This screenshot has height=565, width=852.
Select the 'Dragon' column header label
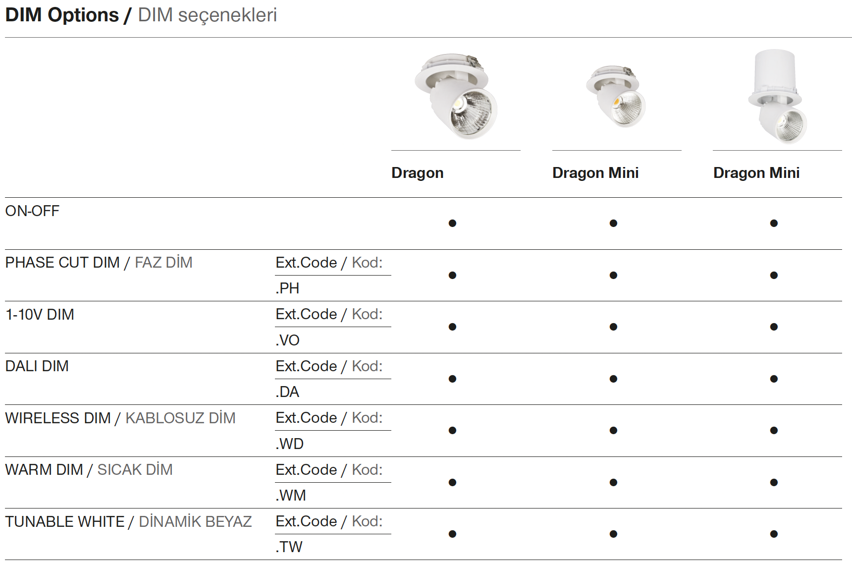point(417,173)
